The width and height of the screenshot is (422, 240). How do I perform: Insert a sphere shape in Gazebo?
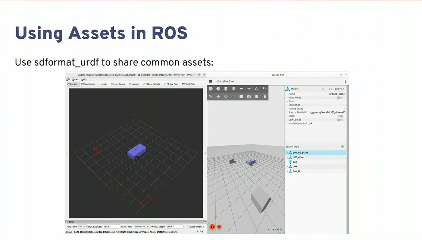[x=218, y=89]
